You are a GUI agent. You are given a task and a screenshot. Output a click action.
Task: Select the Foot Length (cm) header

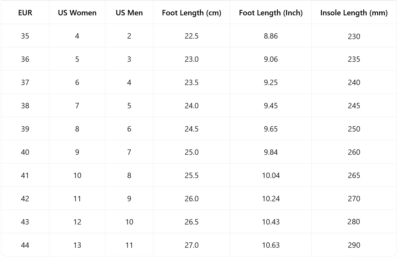coord(192,13)
